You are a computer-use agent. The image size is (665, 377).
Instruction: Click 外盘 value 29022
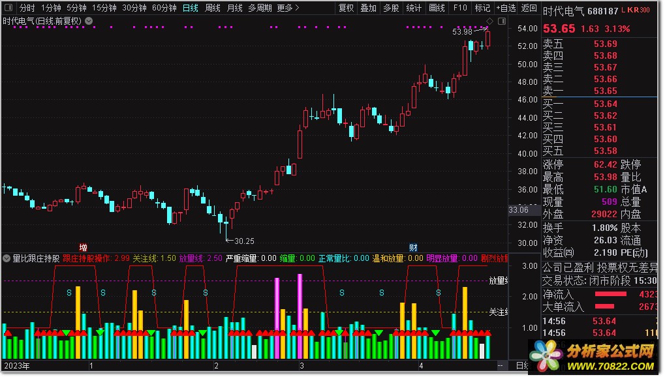point(604,214)
